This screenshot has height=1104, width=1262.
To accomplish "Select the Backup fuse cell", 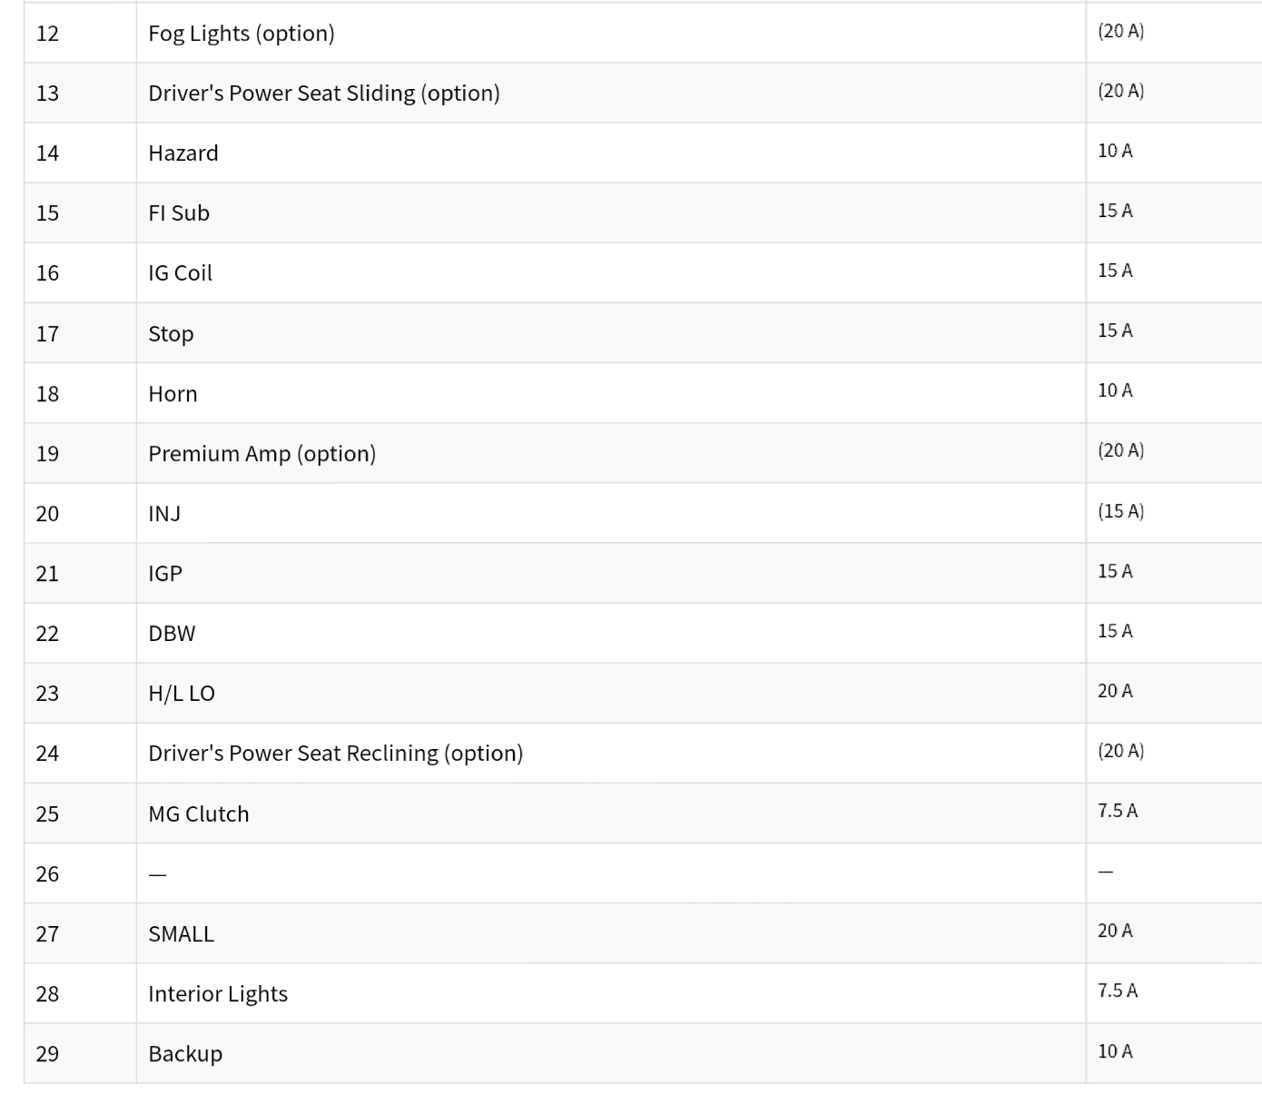I will click(185, 1054).
